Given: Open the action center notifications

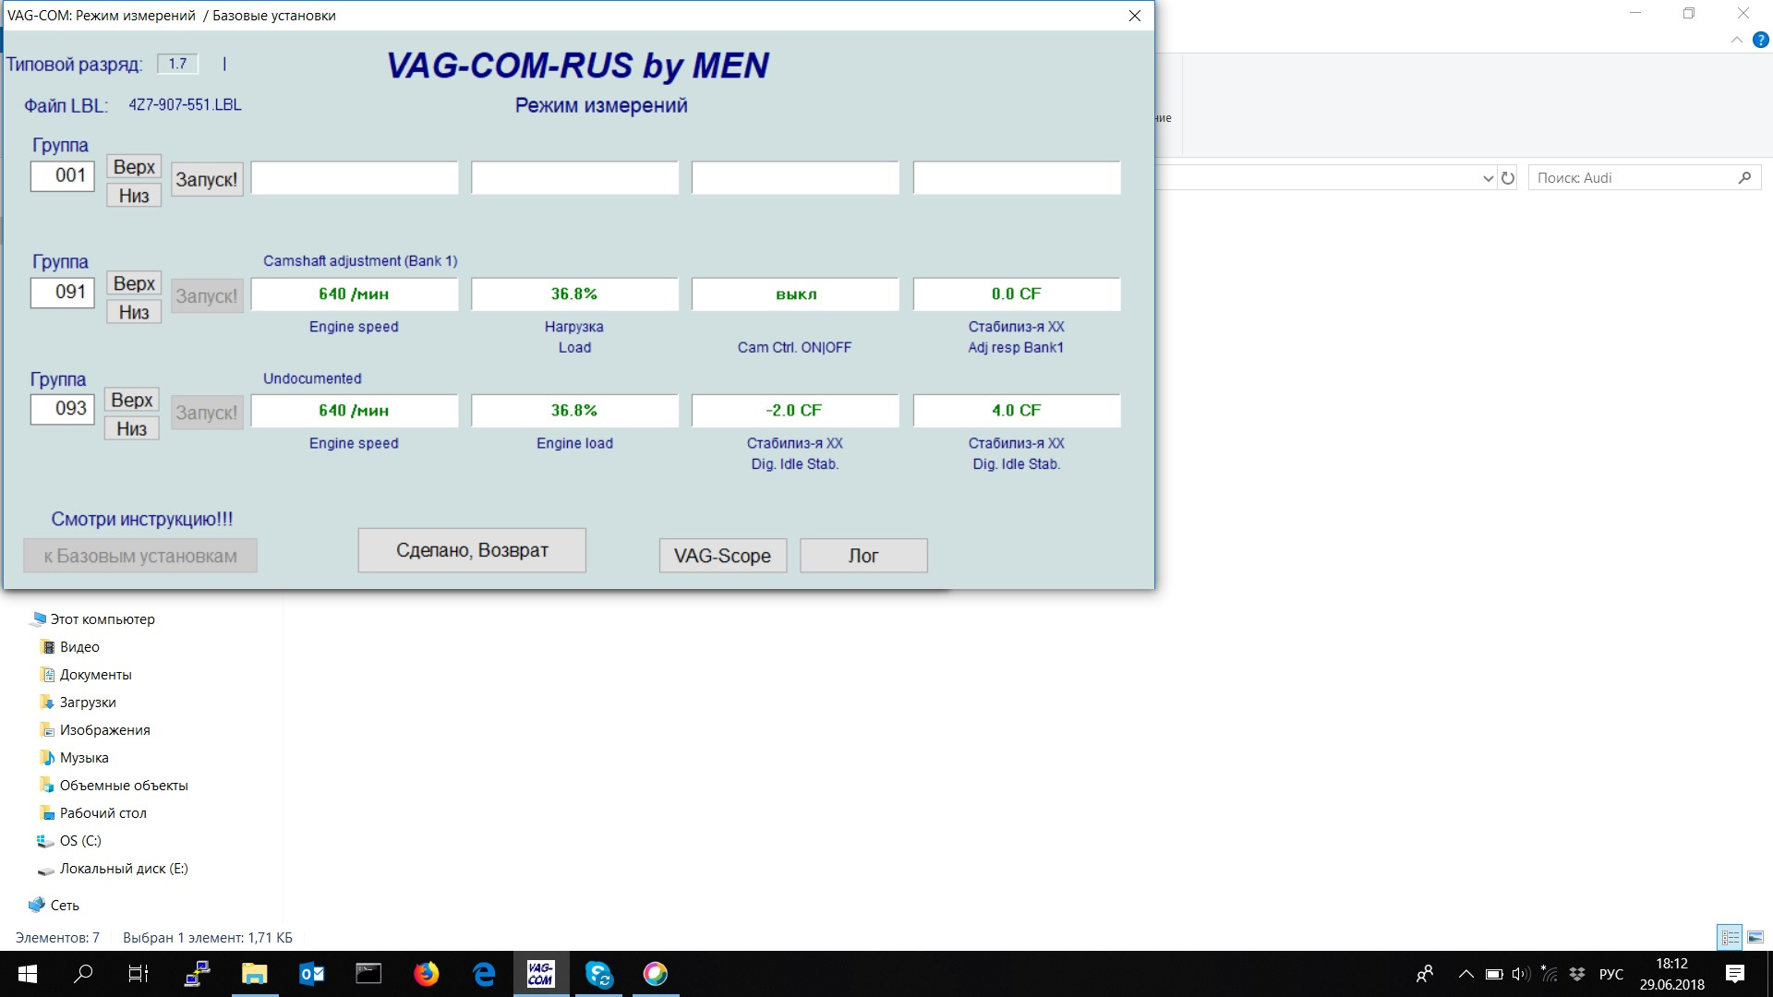Looking at the screenshot, I should tap(1735, 974).
